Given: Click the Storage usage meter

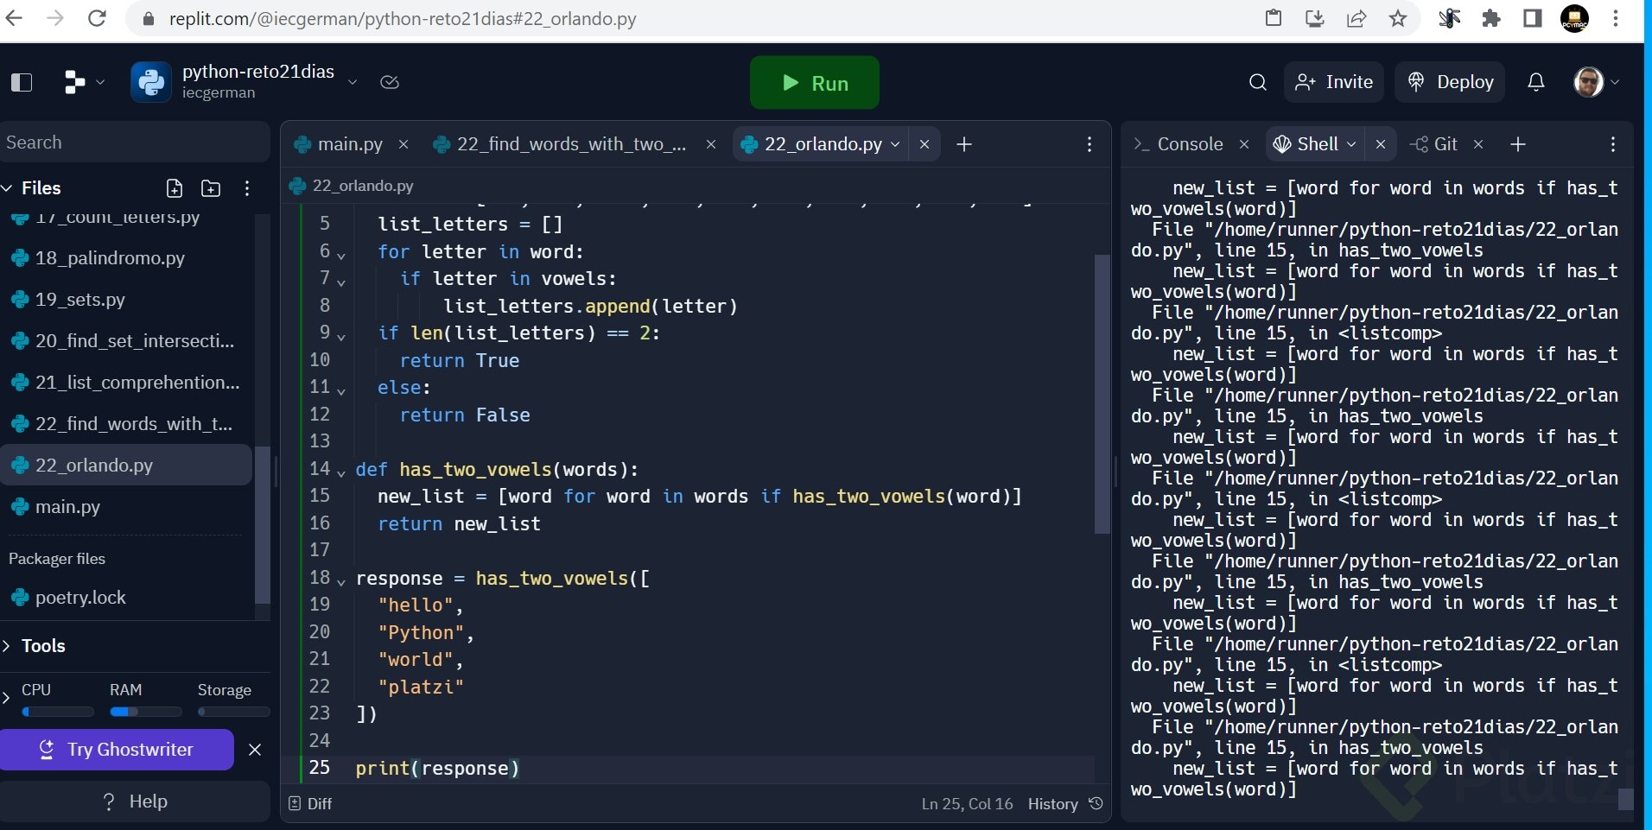Looking at the screenshot, I should pyautogui.click(x=234, y=712).
